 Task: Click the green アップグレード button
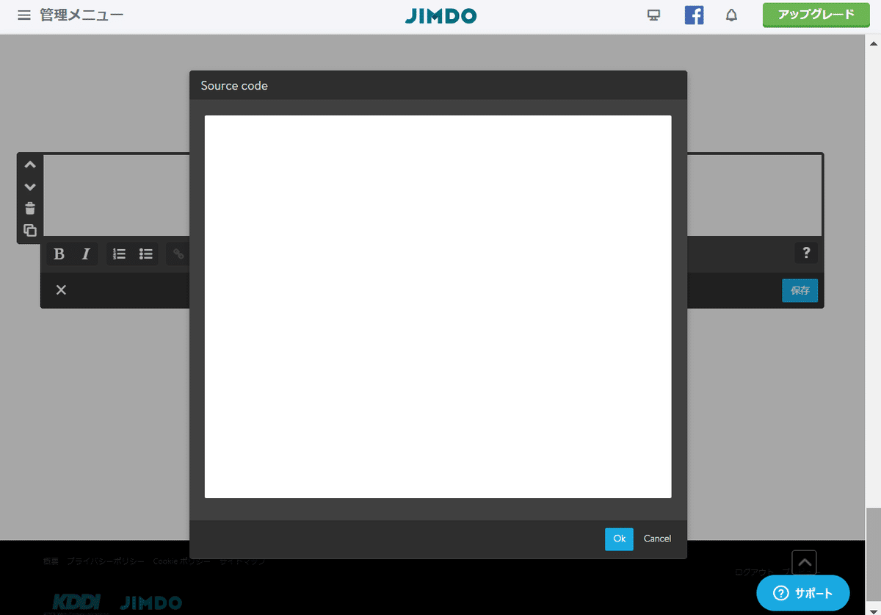pyautogui.click(x=815, y=14)
